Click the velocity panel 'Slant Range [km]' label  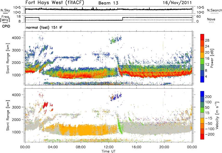pyautogui.click(x=8, y=115)
